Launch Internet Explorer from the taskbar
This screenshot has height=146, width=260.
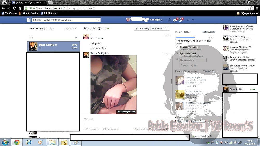(29, 142)
